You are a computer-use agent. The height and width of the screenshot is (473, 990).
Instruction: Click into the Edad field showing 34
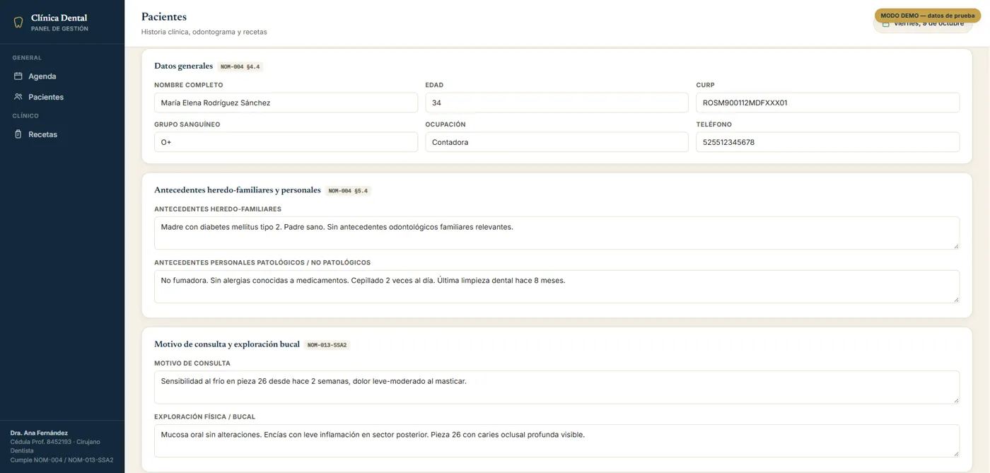point(557,103)
